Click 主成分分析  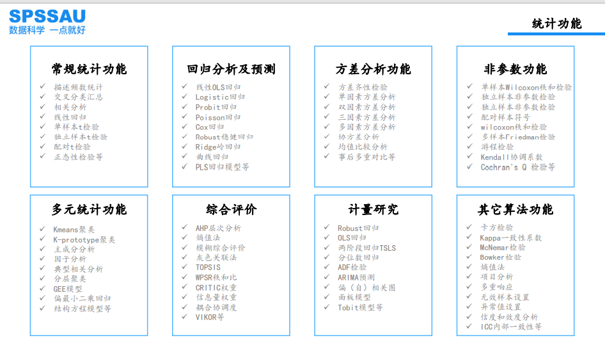point(74,249)
